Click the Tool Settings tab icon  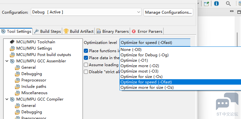click(x=4, y=31)
